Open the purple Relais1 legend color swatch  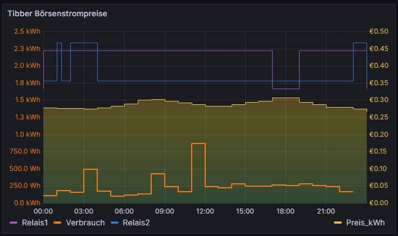(x=15, y=223)
